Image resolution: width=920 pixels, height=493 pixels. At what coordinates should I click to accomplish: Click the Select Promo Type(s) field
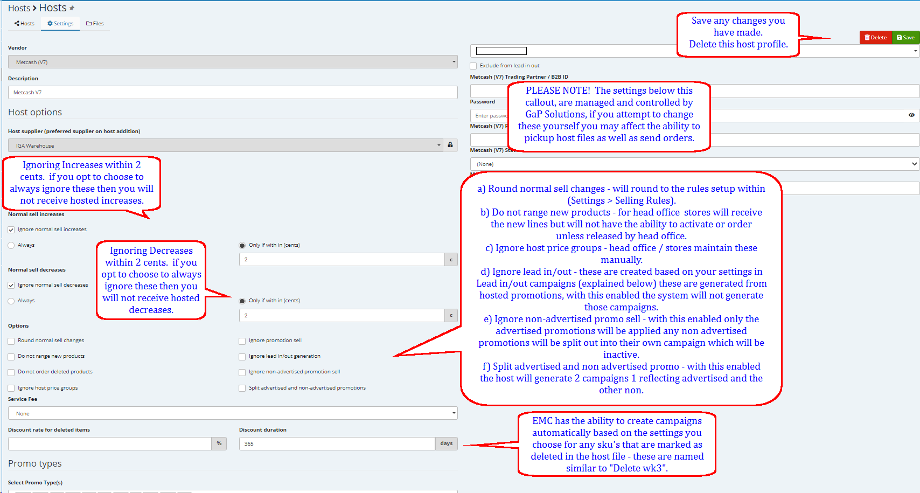click(x=233, y=491)
